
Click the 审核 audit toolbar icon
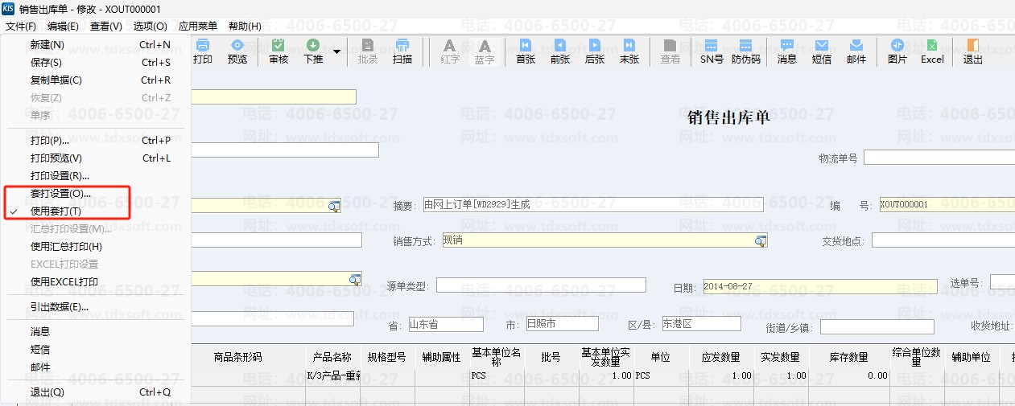[x=279, y=51]
